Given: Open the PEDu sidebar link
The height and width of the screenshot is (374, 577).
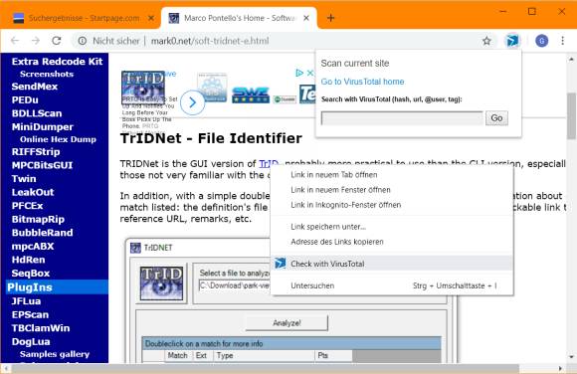Looking at the screenshot, I should pyautogui.click(x=25, y=100).
